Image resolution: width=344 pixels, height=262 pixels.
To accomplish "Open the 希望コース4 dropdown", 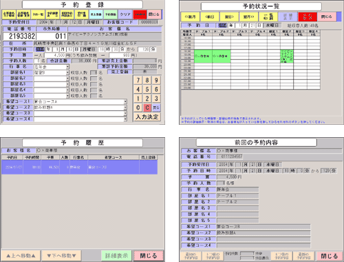I will [x=125, y=119].
